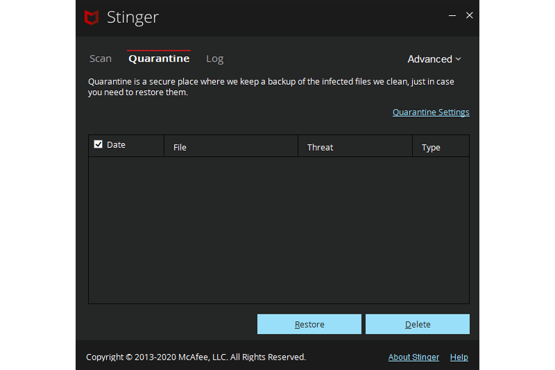Open the Quarantine Settings link
This screenshot has height=370, width=555.
[431, 112]
